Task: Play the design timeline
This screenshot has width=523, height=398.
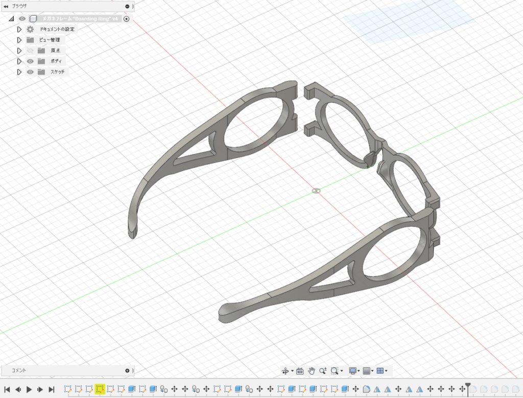Action: tap(29, 389)
